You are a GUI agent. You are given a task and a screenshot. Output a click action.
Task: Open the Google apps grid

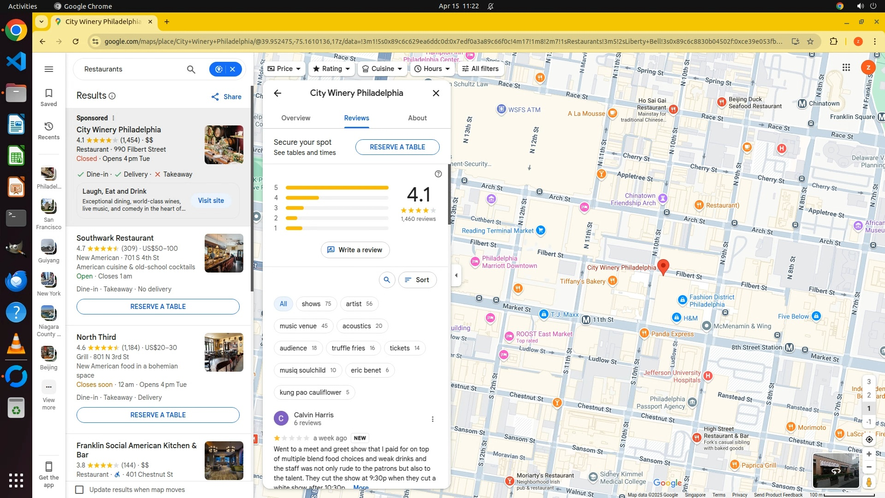click(x=846, y=67)
